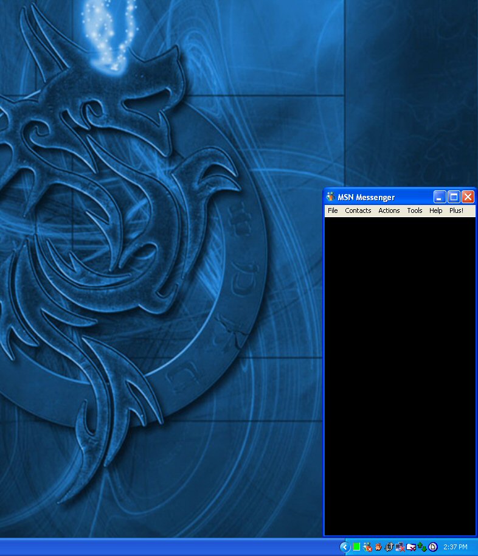Click the MSN Messenger title bar icon

click(x=330, y=197)
